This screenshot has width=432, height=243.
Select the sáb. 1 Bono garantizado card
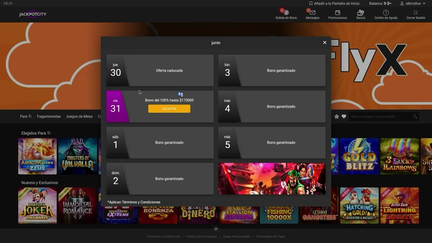[x=160, y=142]
